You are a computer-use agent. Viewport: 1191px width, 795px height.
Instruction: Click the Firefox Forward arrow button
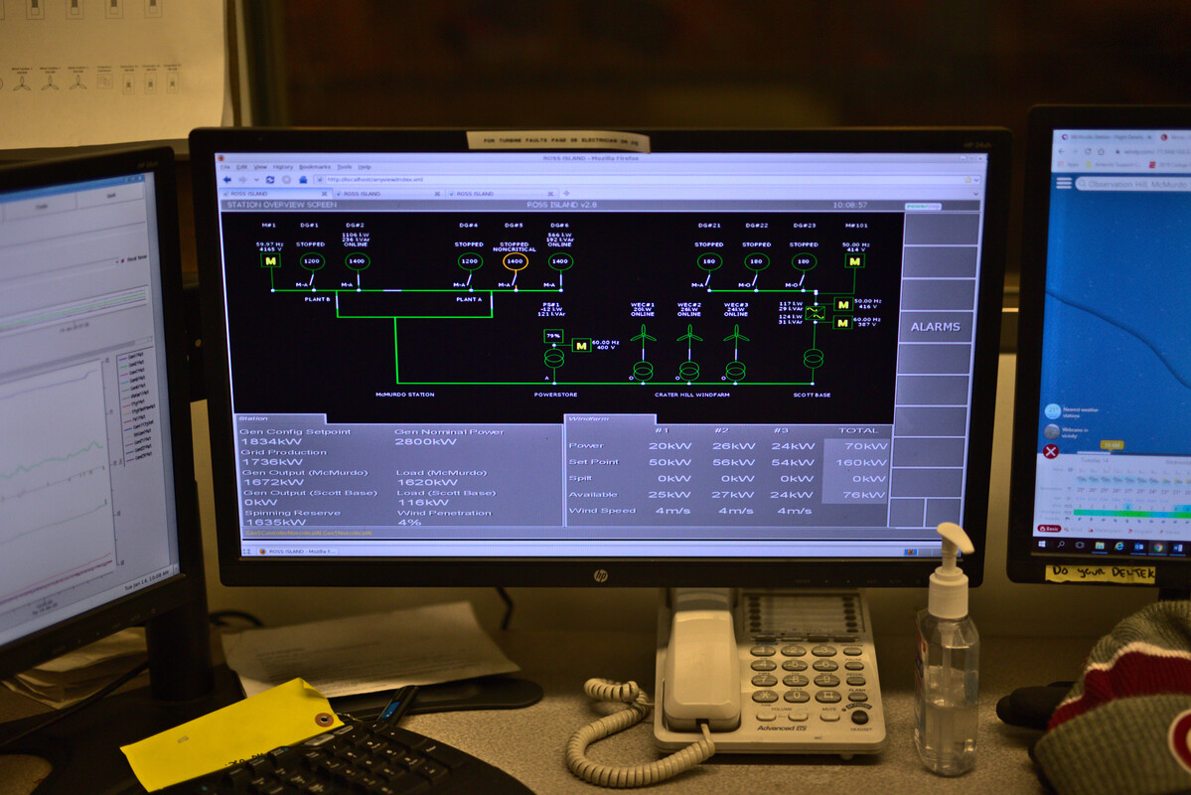[x=242, y=180]
